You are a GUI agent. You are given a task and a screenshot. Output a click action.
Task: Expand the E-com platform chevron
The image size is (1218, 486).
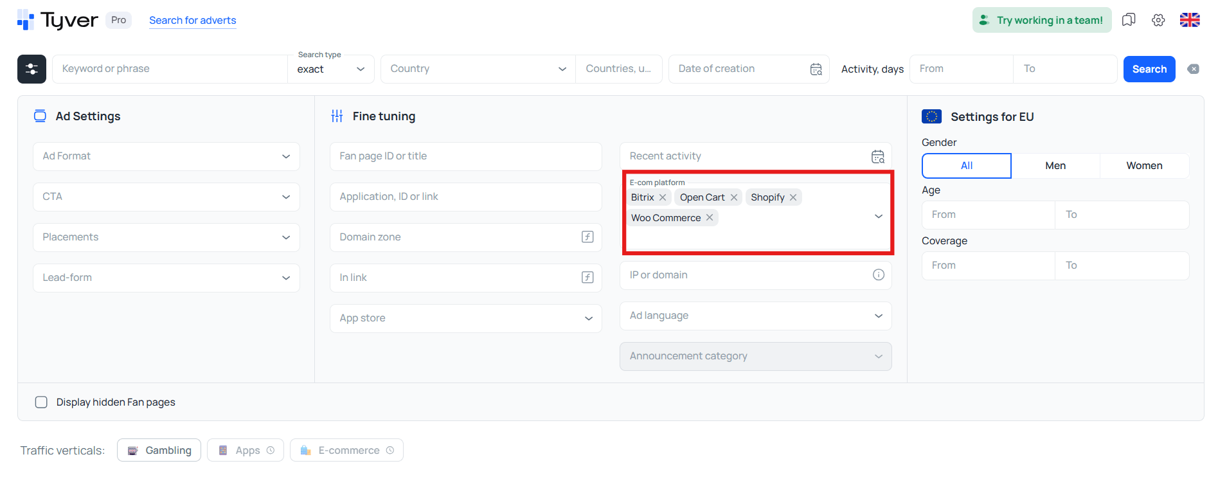[x=879, y=216]
